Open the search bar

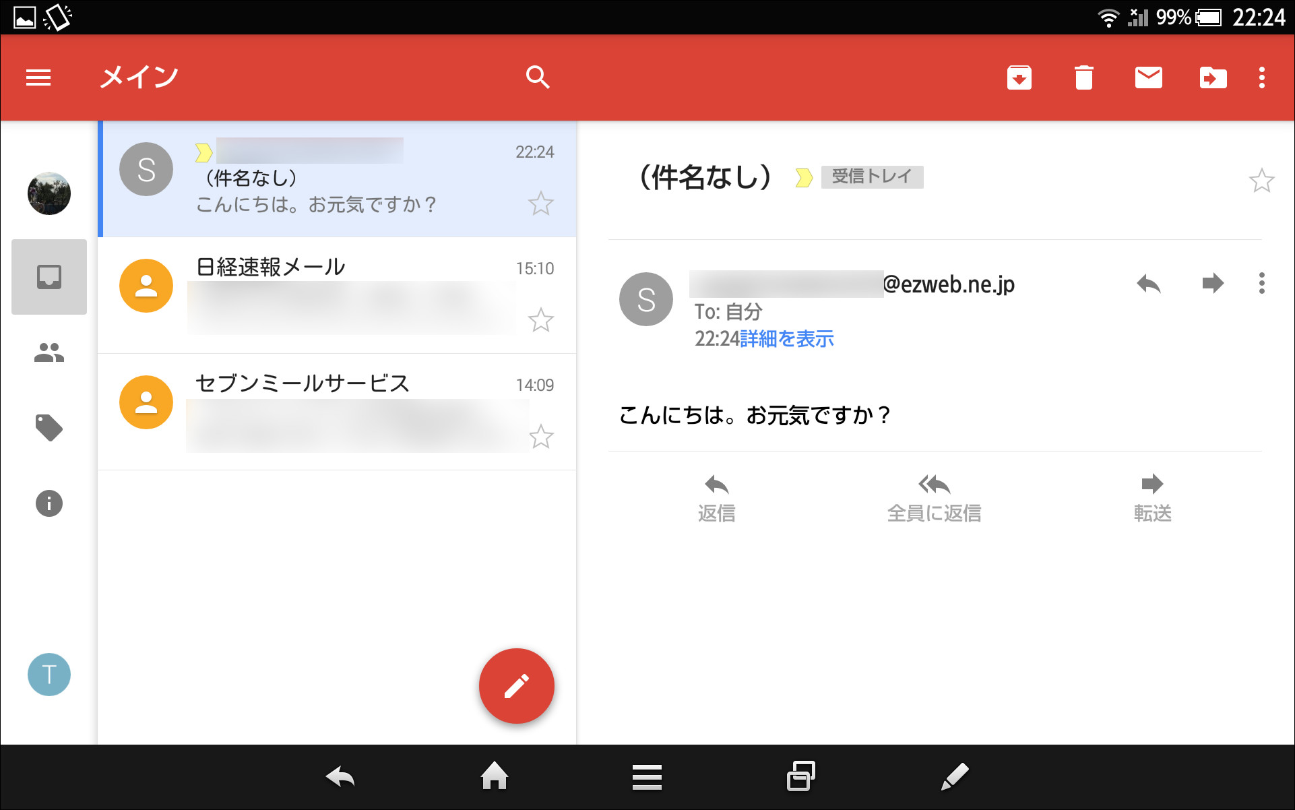click(537, 77)
